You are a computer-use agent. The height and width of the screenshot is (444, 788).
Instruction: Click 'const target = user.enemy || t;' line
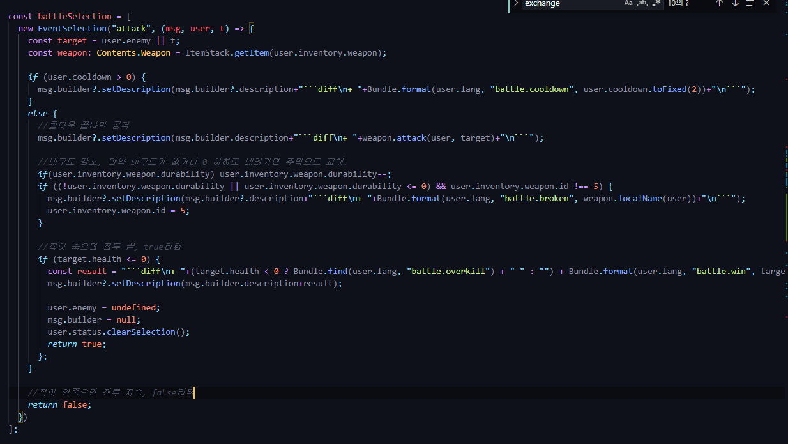pos(104,40)
